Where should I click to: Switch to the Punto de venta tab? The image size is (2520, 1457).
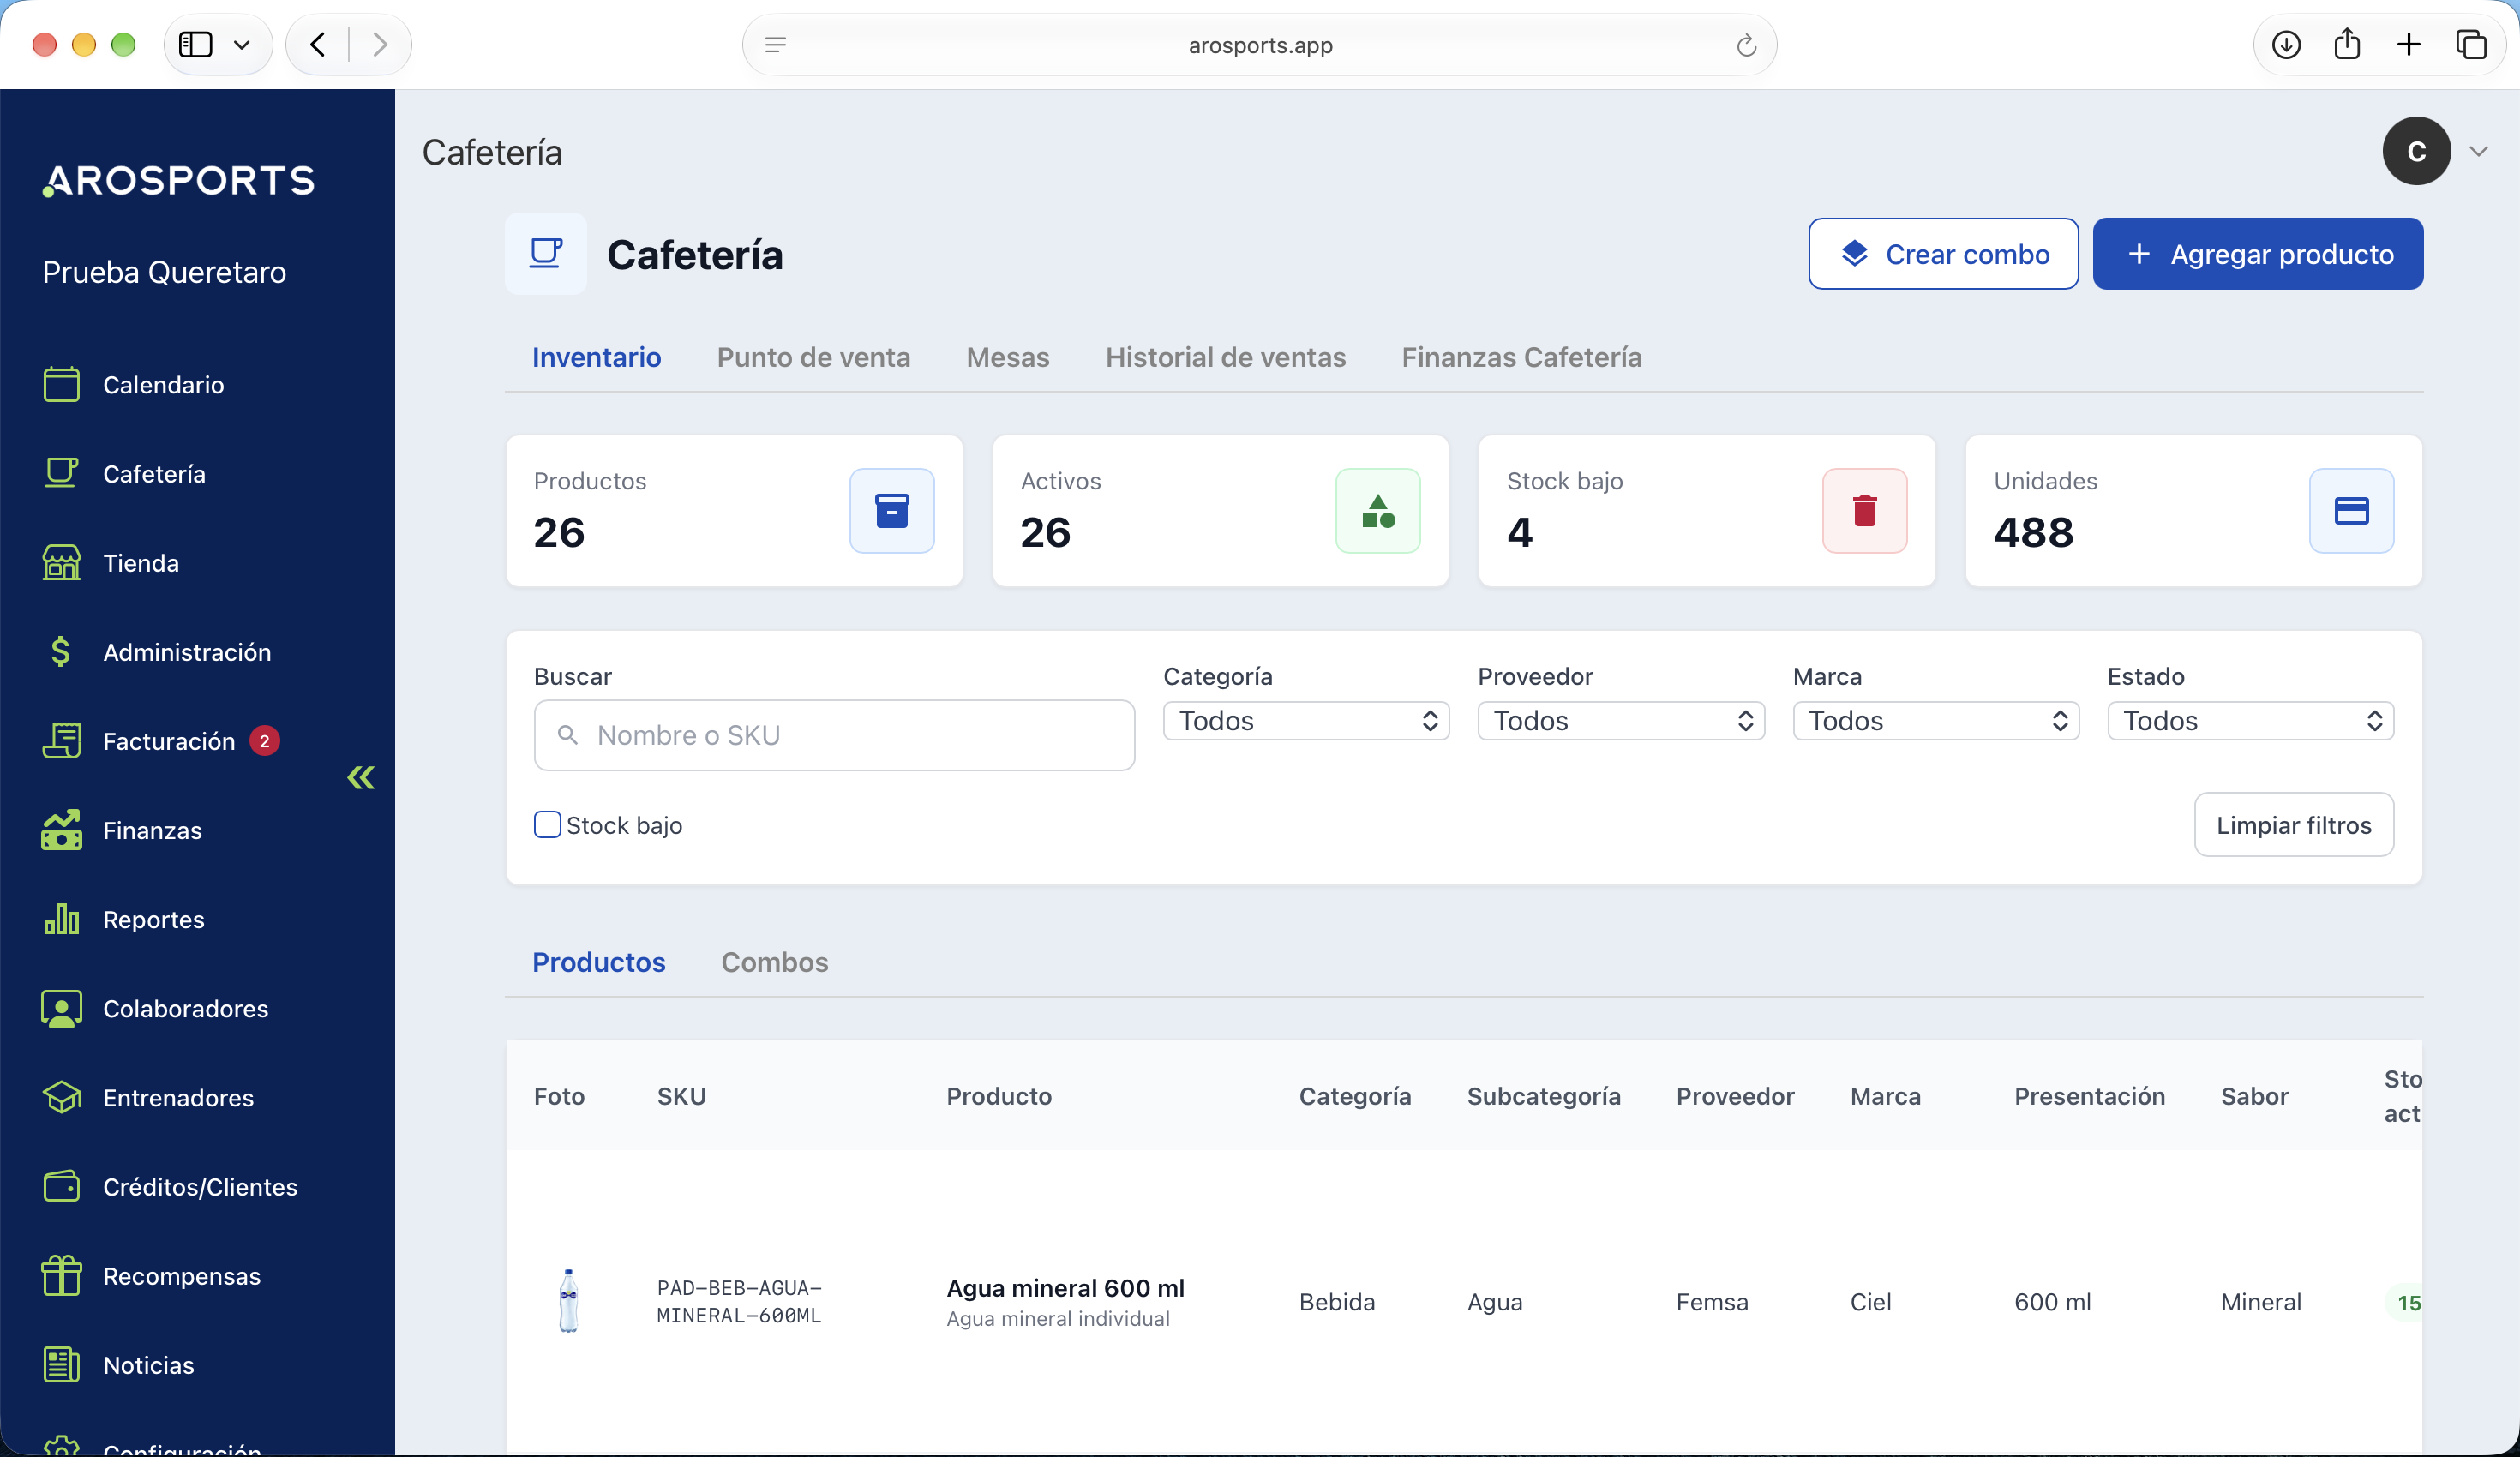click(x=813, y=357)
